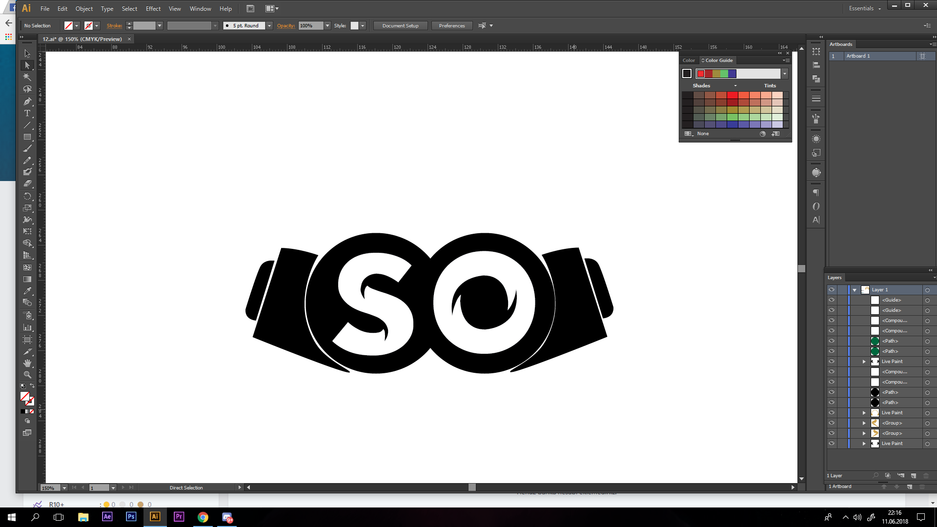Toggle visibility of the second Guide sublayer
The height and width of the screenshot is (527, 937).
point(832,310)
